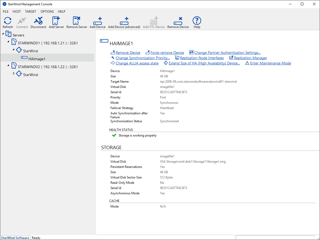Click Change ALUA access state link

coord(137,63)
